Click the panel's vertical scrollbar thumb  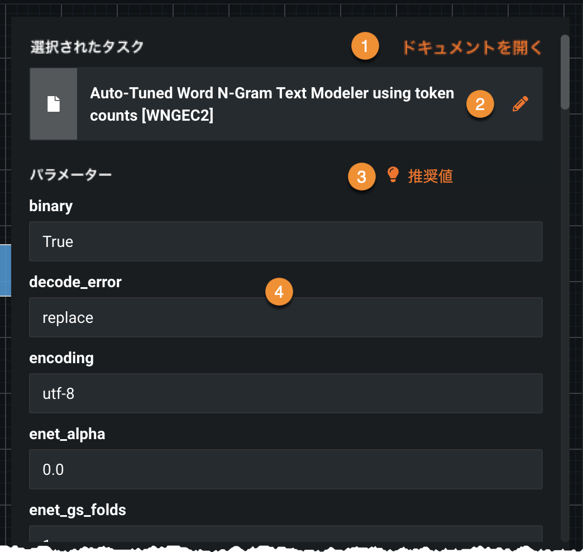565,72
